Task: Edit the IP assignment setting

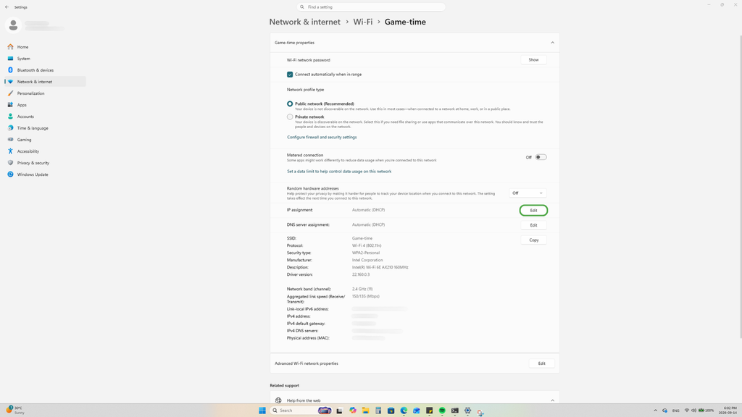Action: (x=533, y=211)
